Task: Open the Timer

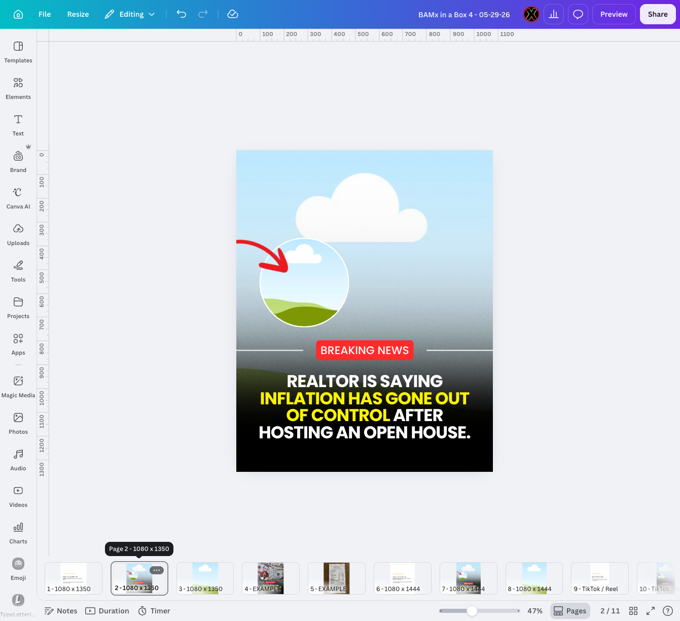Action: [x=154, y=611]
